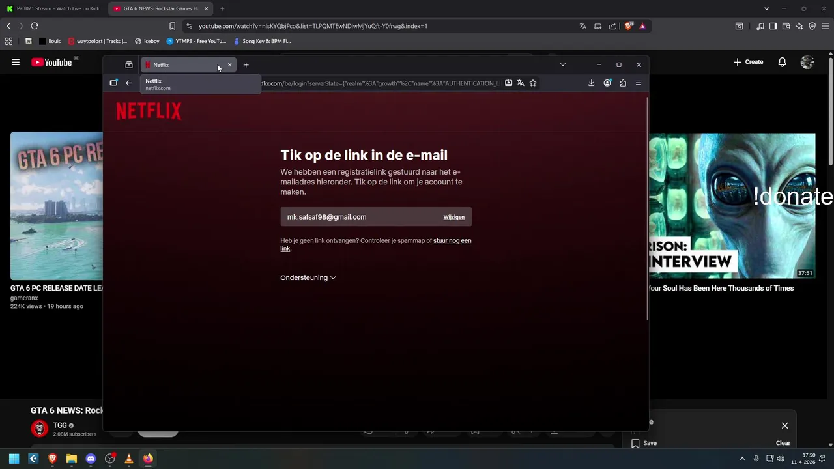The width and height of the screenshot is (834, 469).
Task: Open the waytoolost Tracks bookmark
Action: click(98, 41)
